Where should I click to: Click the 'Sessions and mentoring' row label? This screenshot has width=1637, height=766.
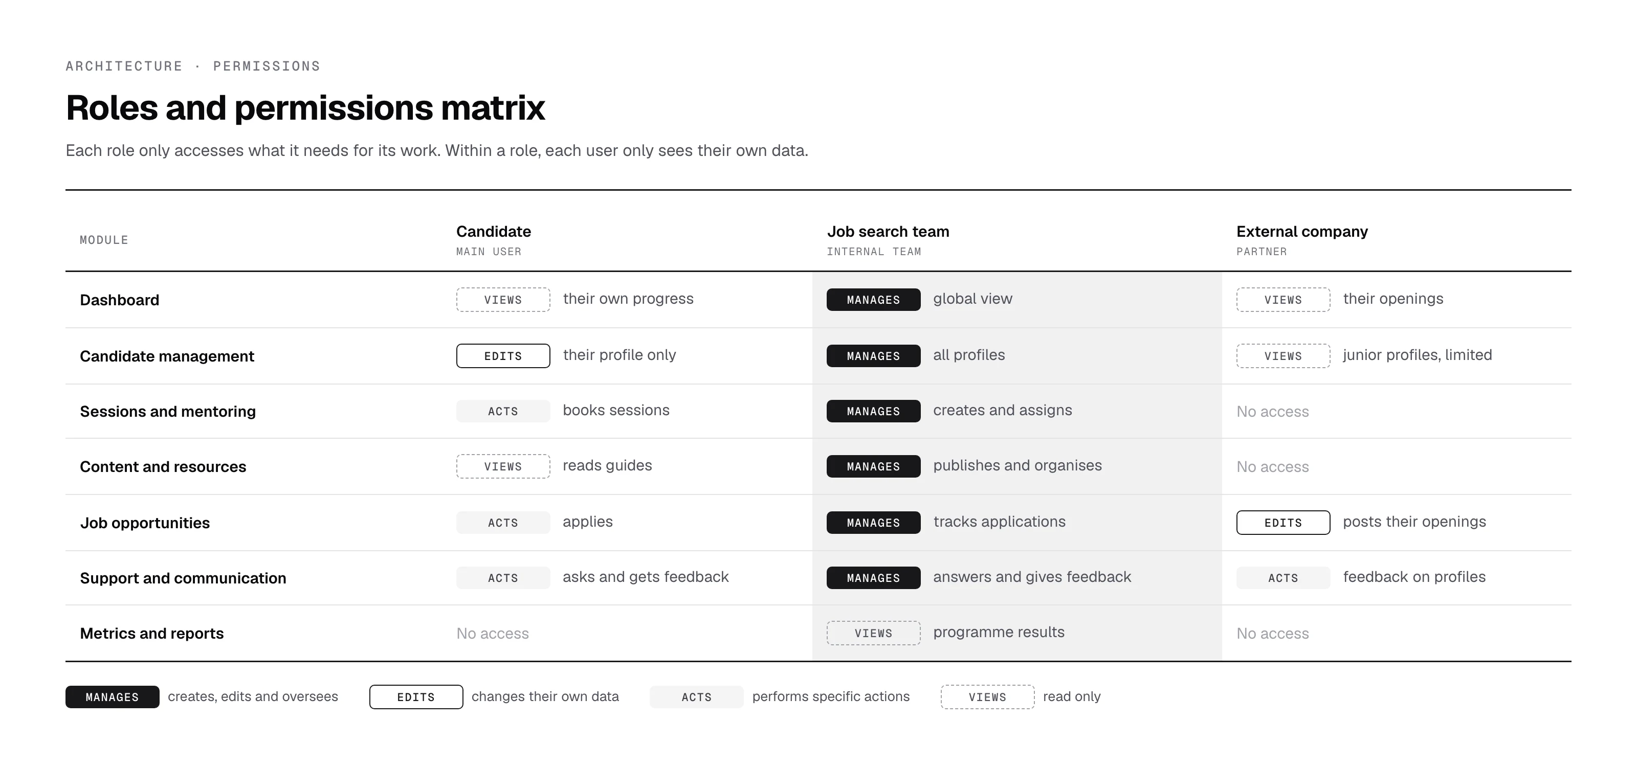coord(168,412)
